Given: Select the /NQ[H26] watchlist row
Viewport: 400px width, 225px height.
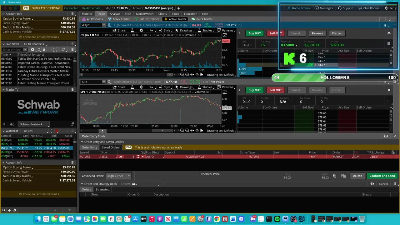Looking at the screenshot, I should tap(37, 148).
